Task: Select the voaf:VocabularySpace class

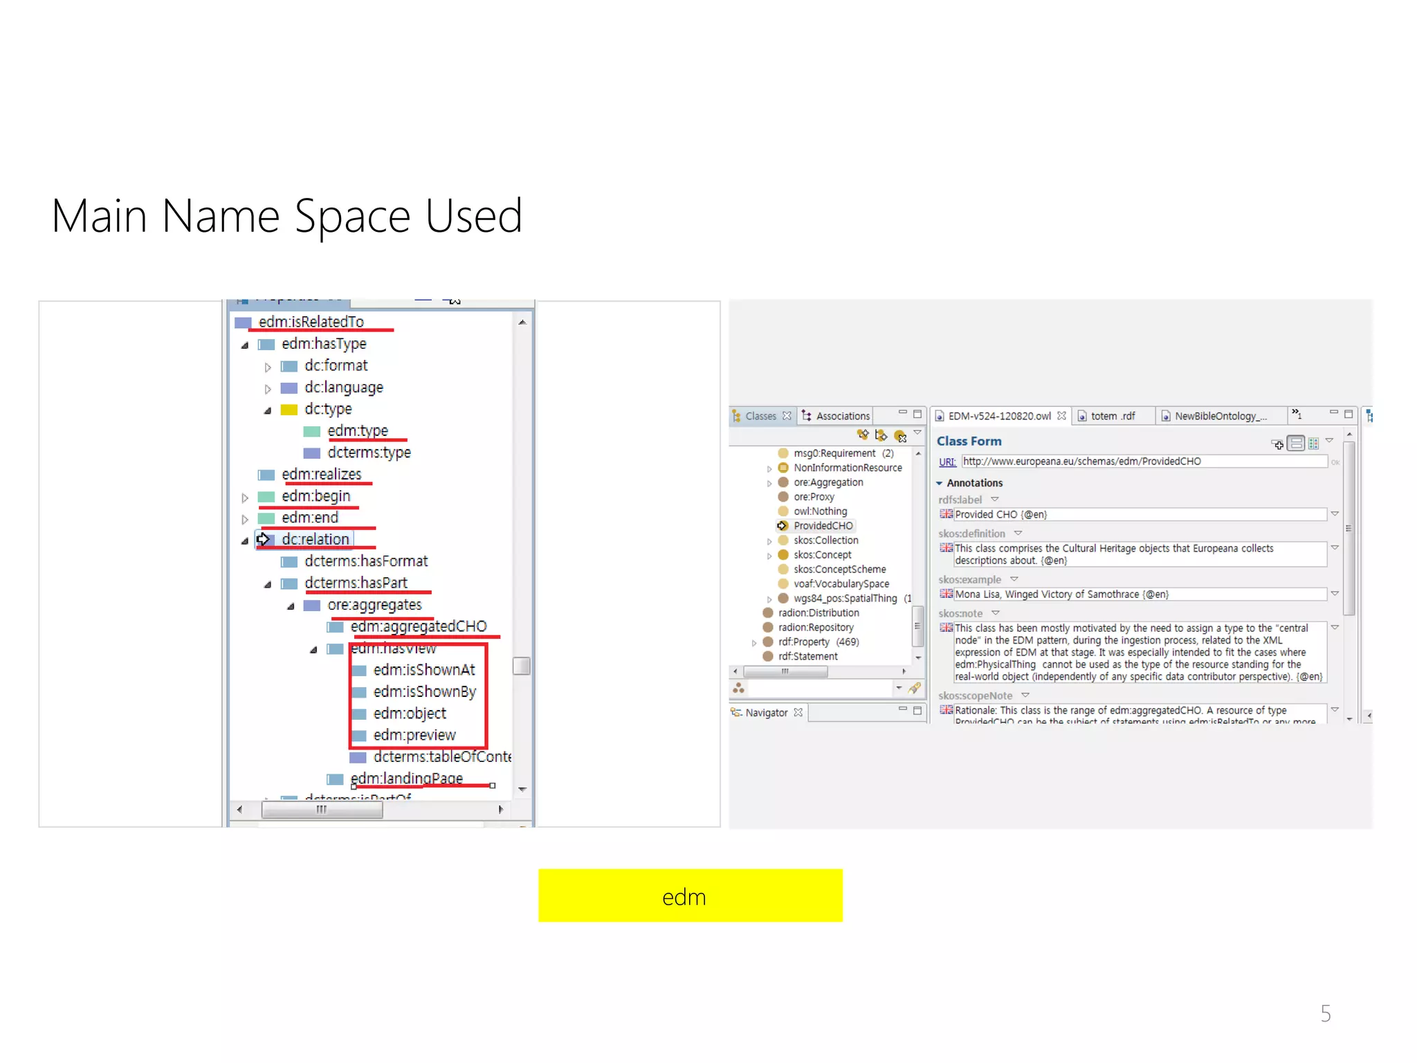Action: 841,583
